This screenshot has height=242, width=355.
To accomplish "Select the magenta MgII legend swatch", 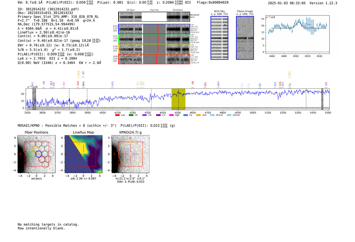I will tap(171, 115).
